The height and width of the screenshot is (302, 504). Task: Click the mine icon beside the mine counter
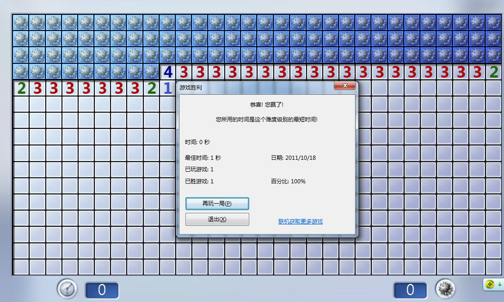[445, 289]
